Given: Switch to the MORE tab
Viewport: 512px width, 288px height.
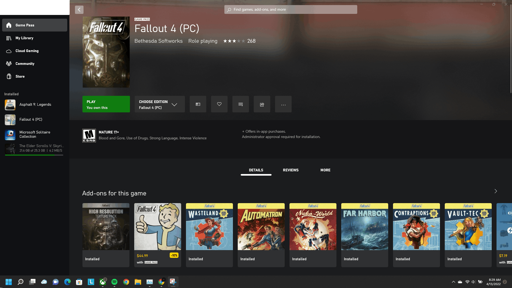Looking at the screenshot, I should point(326,170).
